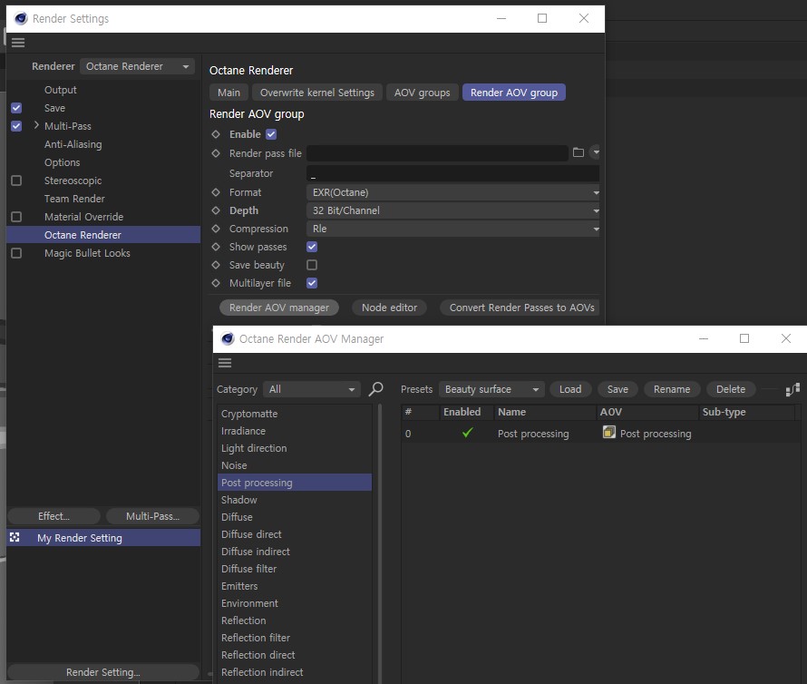The height and width of the screenshot is (684, 807).
Task: Click the Post processing AOV type icon
Action: pos(608,432)
